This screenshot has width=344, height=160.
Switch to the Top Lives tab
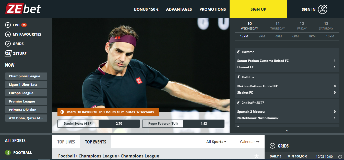pos(66,142)
